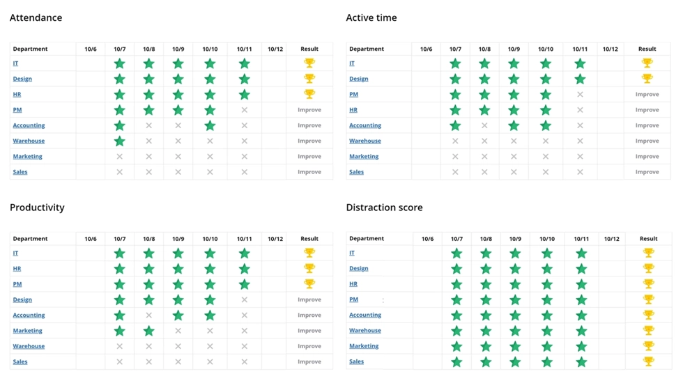
Task: Click IT 10/7 star in Attendance table
Action: pos(119,63)
